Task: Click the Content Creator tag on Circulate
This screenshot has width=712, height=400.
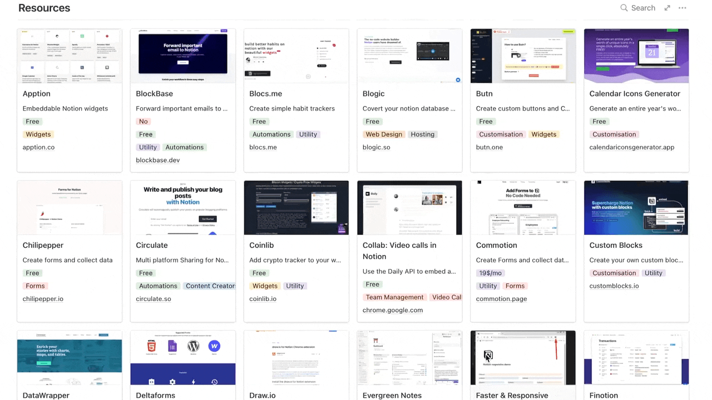Action: point(209,286)
